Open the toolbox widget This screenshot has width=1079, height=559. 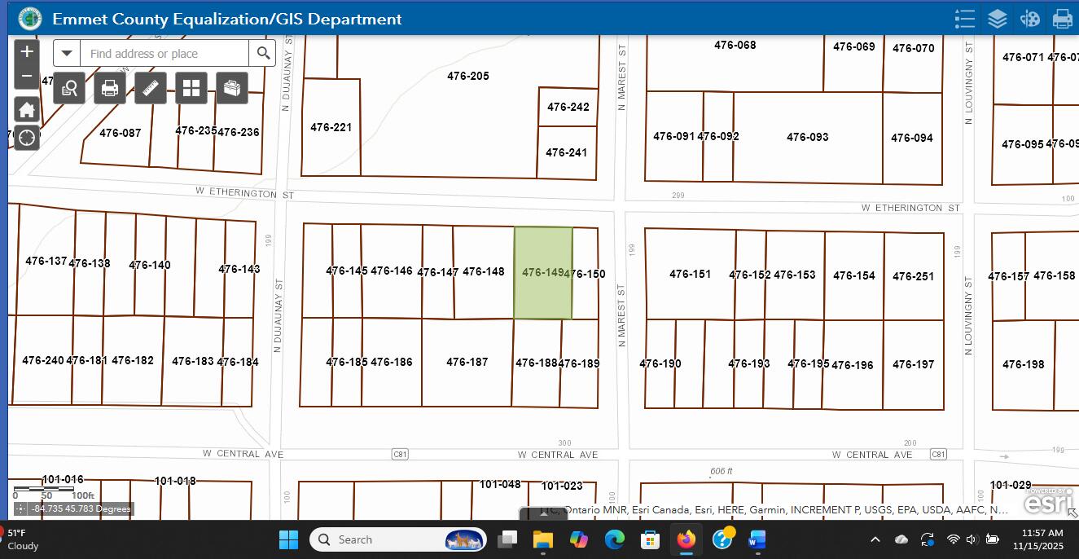pos(231,87)
